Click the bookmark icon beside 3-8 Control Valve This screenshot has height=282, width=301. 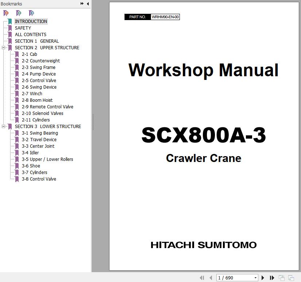[17, 179]
